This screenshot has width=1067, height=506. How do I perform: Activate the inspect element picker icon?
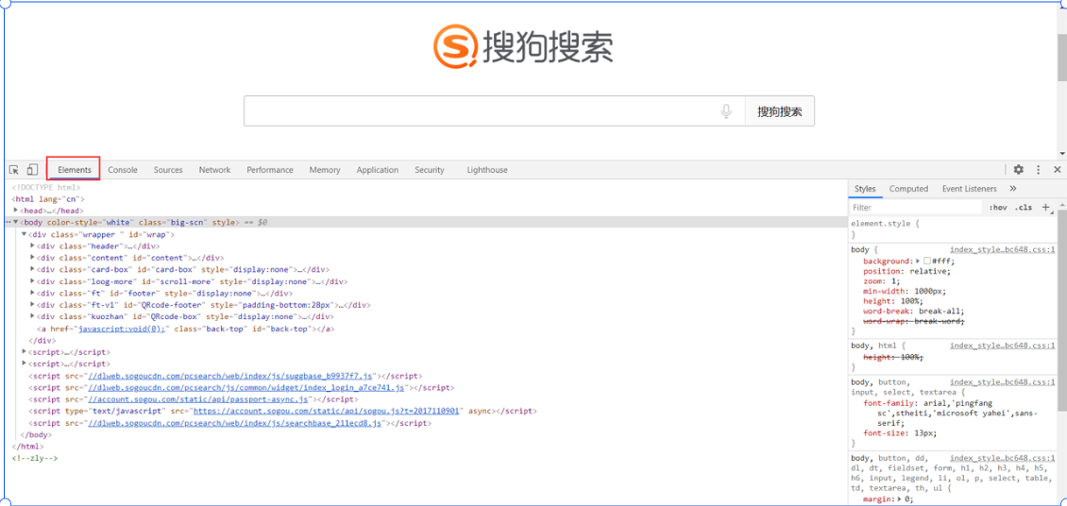pos(13,170)
